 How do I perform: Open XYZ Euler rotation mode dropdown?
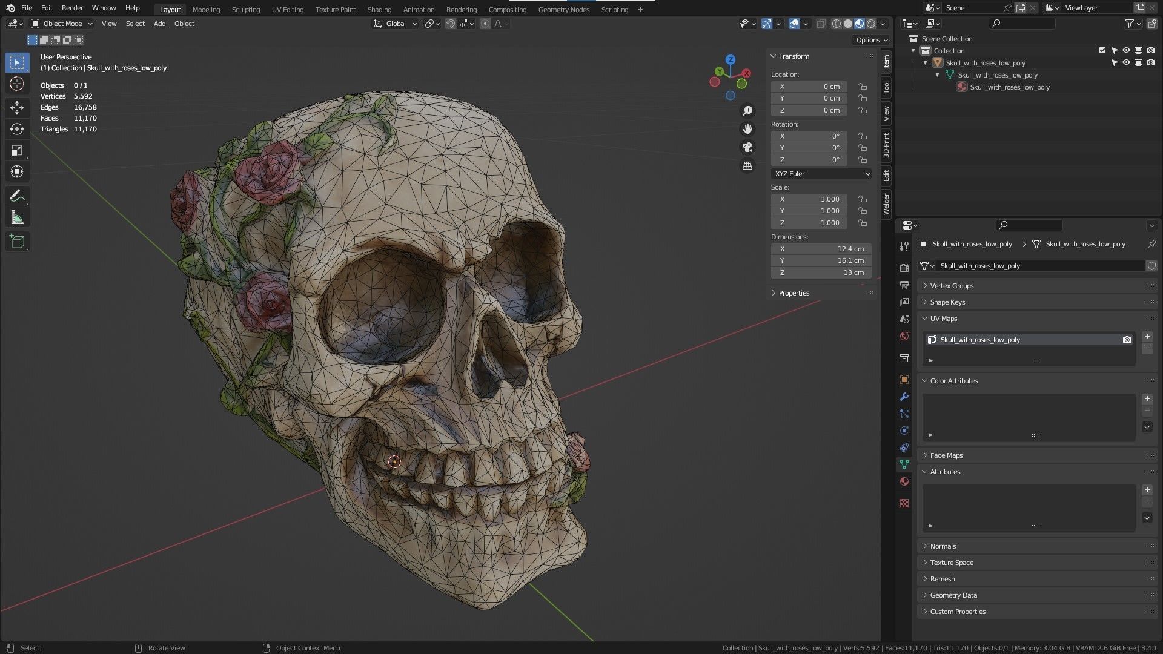[821, 174]
